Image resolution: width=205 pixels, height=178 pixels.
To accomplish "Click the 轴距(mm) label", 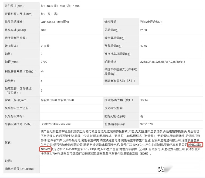I will tap(12, 62).
